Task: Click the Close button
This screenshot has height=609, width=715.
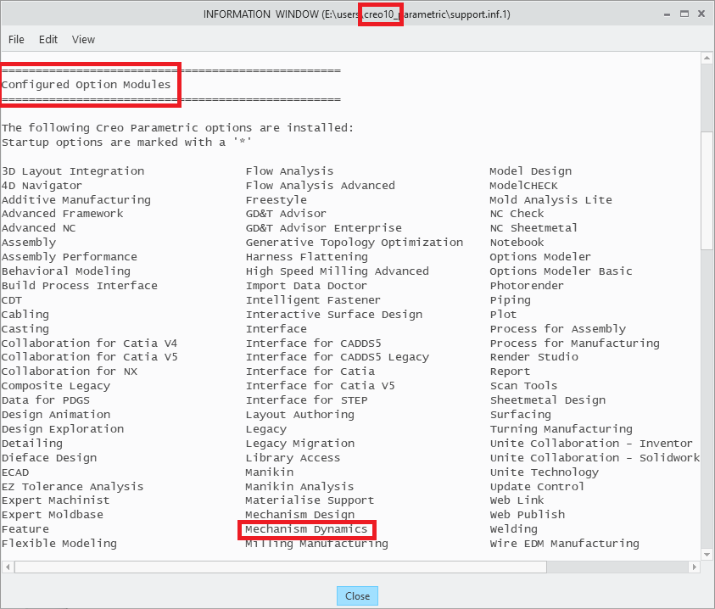Action: pyautogui.click(x=358, y=595)
